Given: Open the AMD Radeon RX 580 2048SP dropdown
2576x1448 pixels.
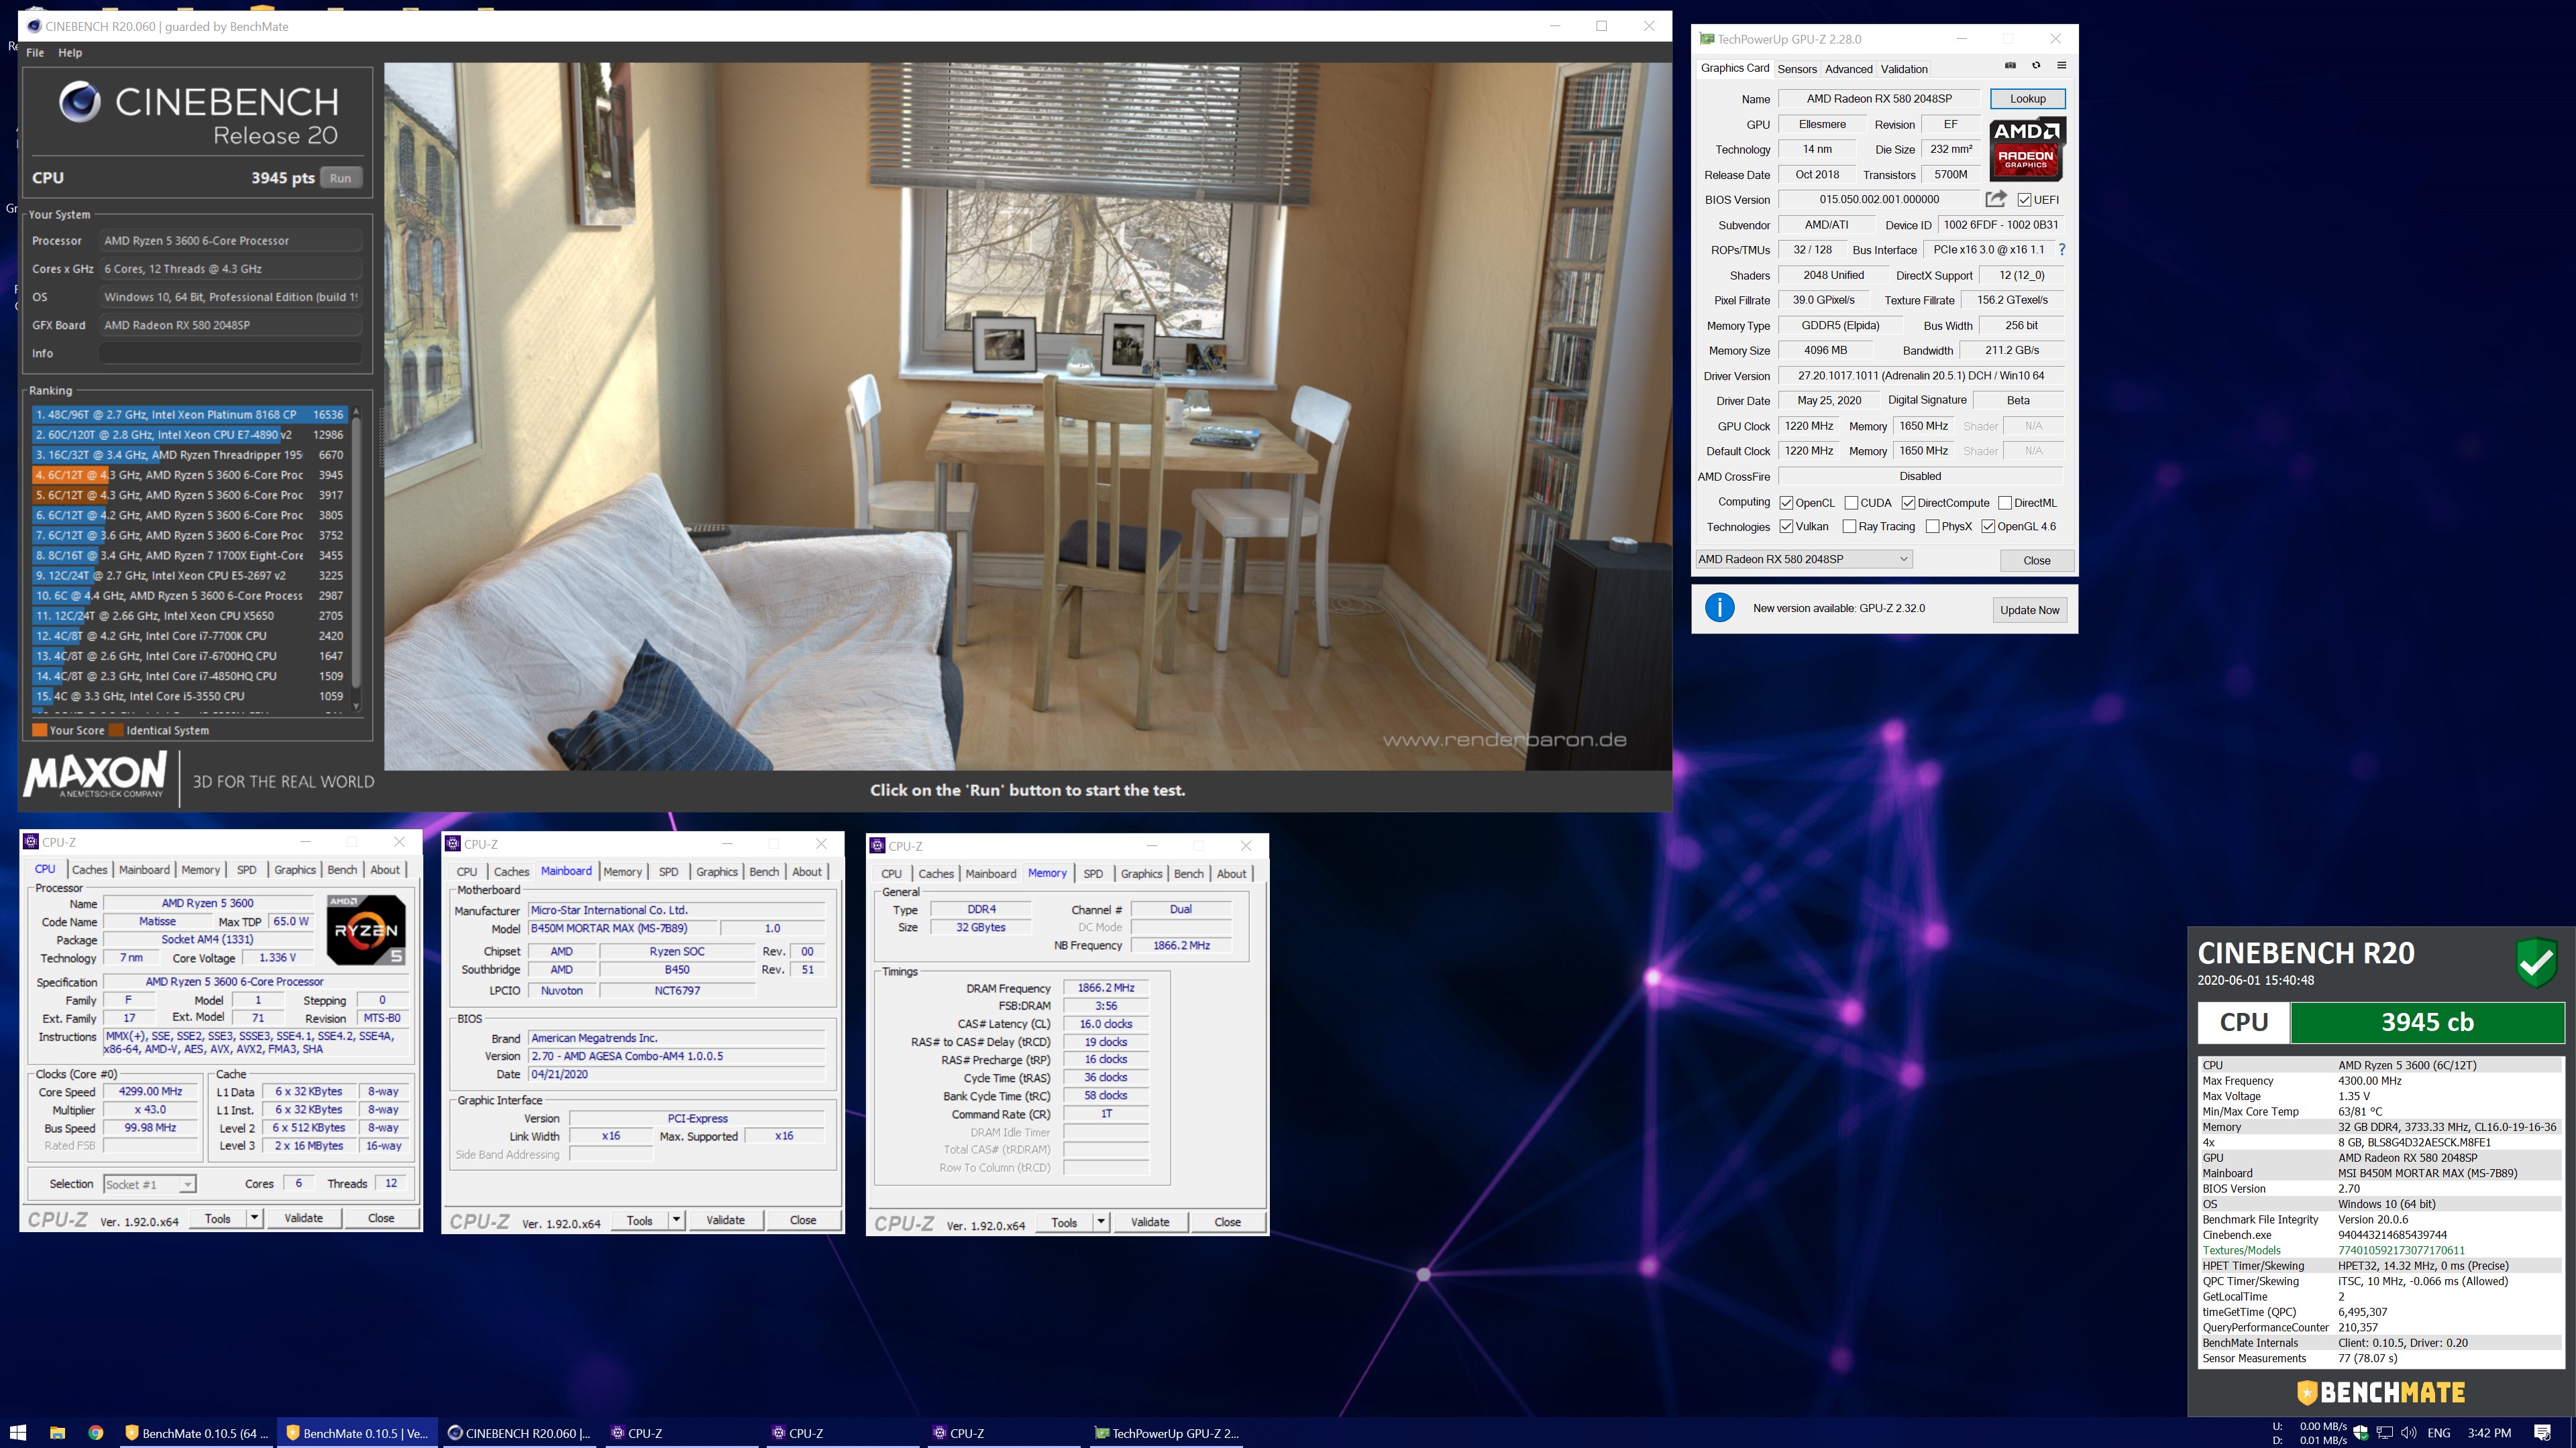Looking at the screenshot, I should [1804, 558].
